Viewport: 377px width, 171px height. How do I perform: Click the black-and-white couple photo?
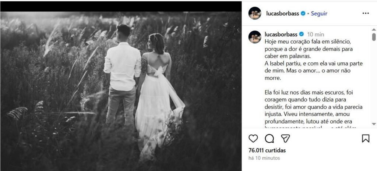coord(121,91)
